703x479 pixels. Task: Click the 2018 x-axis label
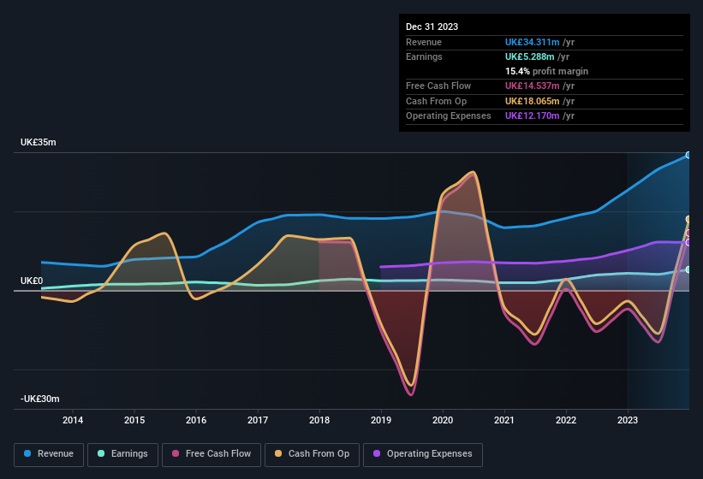319,420
